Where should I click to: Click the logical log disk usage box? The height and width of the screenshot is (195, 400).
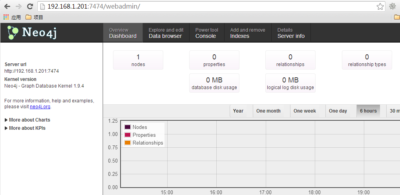coord(290,83)
